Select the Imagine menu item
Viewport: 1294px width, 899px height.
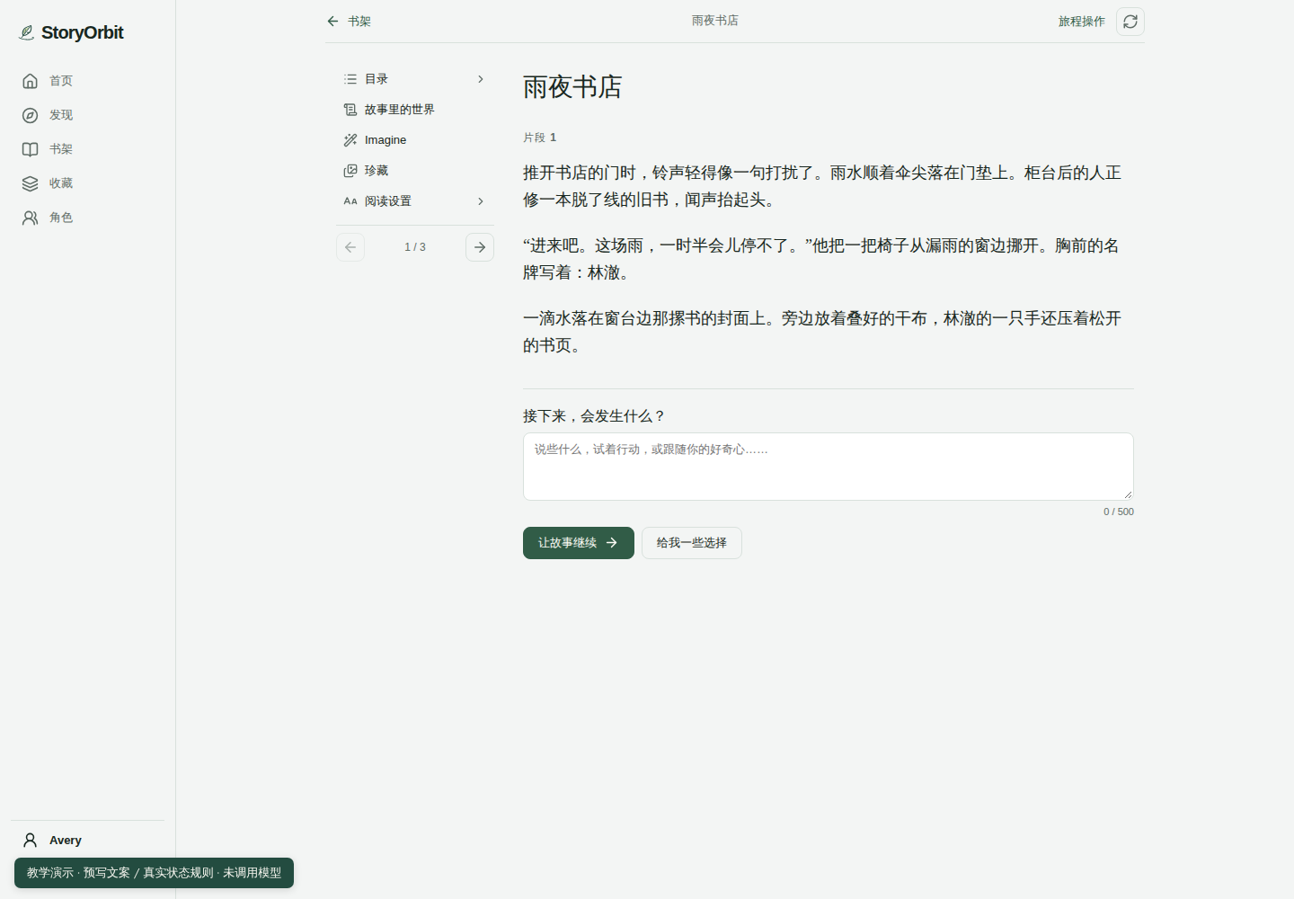pyautogui.click(x=415, y=140)
